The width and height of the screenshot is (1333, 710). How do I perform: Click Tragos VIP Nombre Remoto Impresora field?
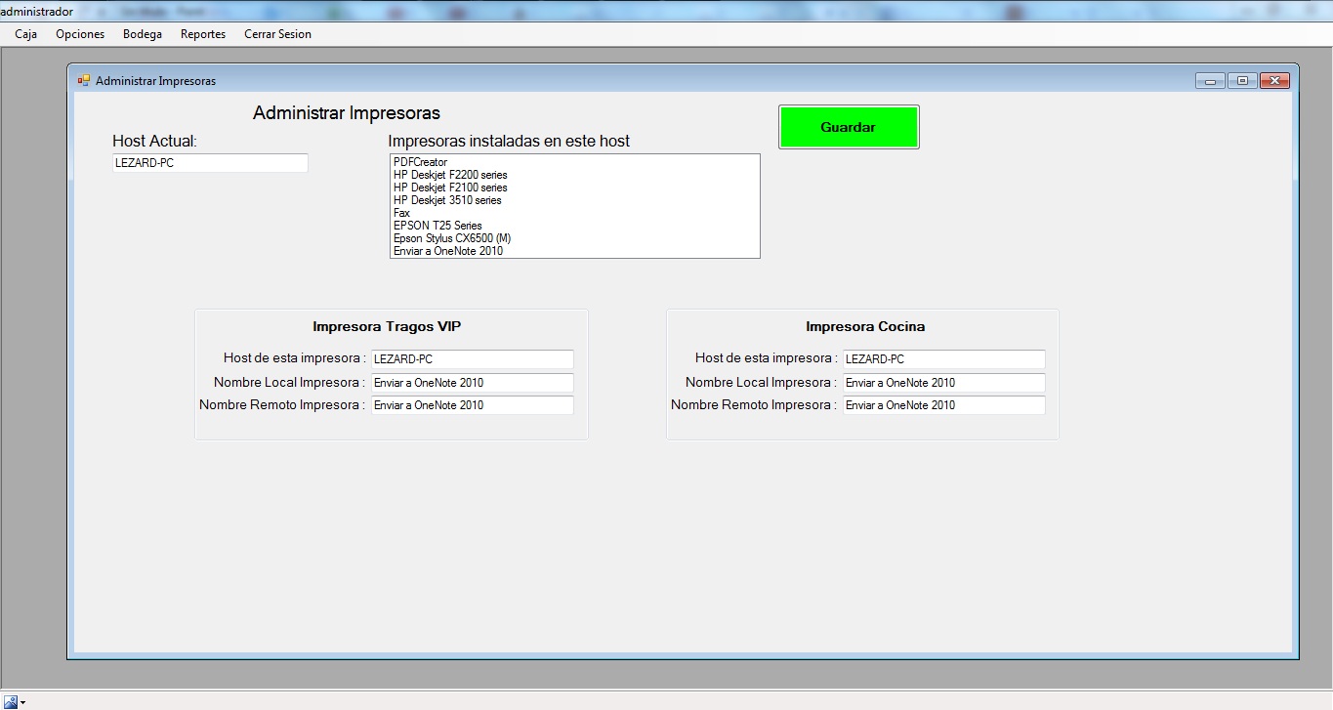pyautogui.click(x=473, y=405)
